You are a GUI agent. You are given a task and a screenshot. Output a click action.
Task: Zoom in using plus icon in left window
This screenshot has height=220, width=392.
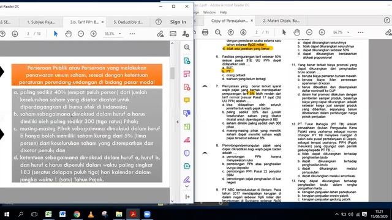[x=94, y=34]
